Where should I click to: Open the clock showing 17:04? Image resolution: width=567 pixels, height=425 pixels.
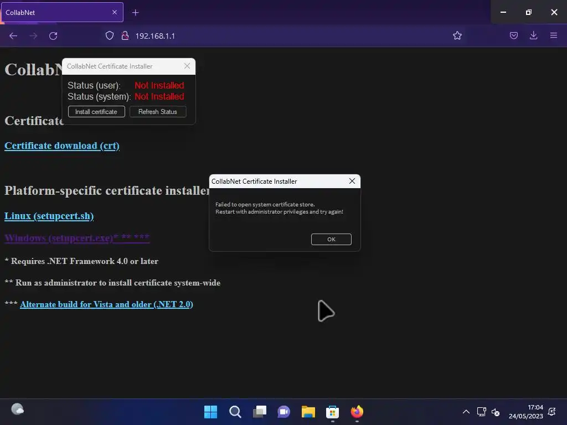click(x=526, y=412)
